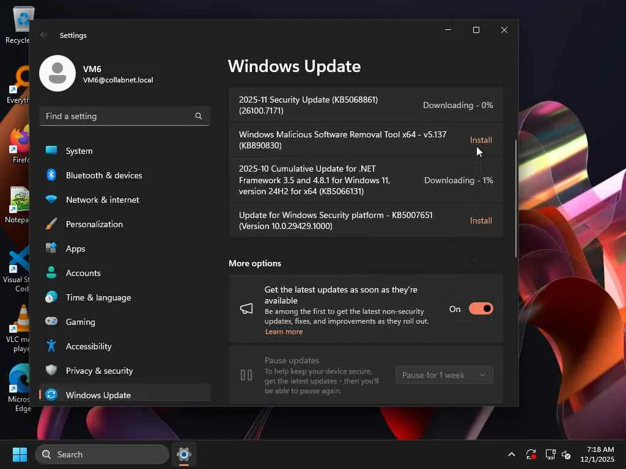This screenshot has width=626, height=469.
Task: Click the network status tray icon
Action: [x=551, y=454]
